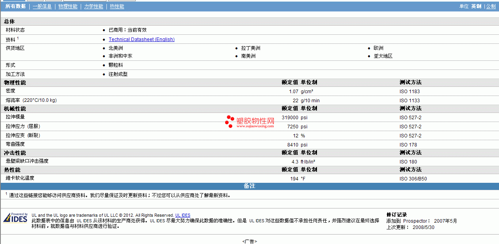The height and width of the screenshot is (244, 499).
Task: Select the 所有数据 tab
Action: pyautogui.click(x=15, y=6)
